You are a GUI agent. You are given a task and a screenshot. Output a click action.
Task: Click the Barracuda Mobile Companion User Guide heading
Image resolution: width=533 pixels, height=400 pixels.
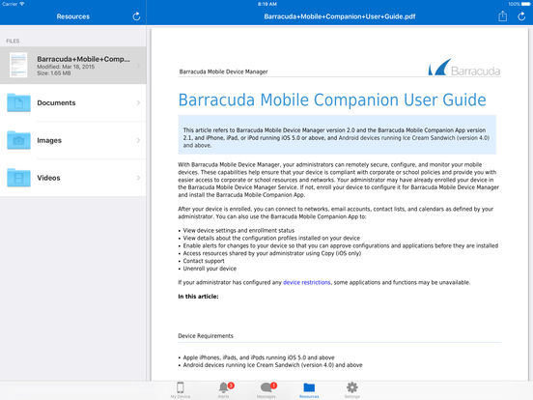click(x=332, y=100)
